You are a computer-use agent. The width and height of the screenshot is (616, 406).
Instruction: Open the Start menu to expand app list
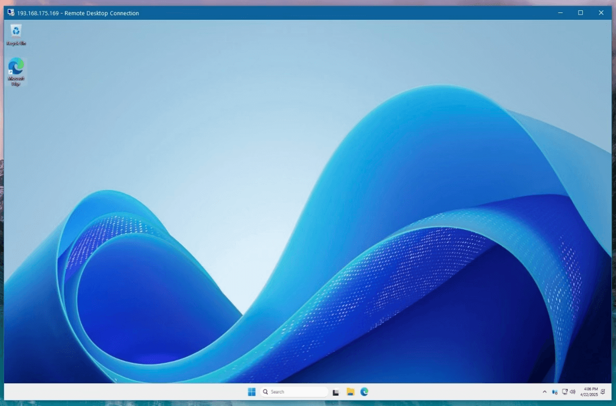(x=251, y=392)
